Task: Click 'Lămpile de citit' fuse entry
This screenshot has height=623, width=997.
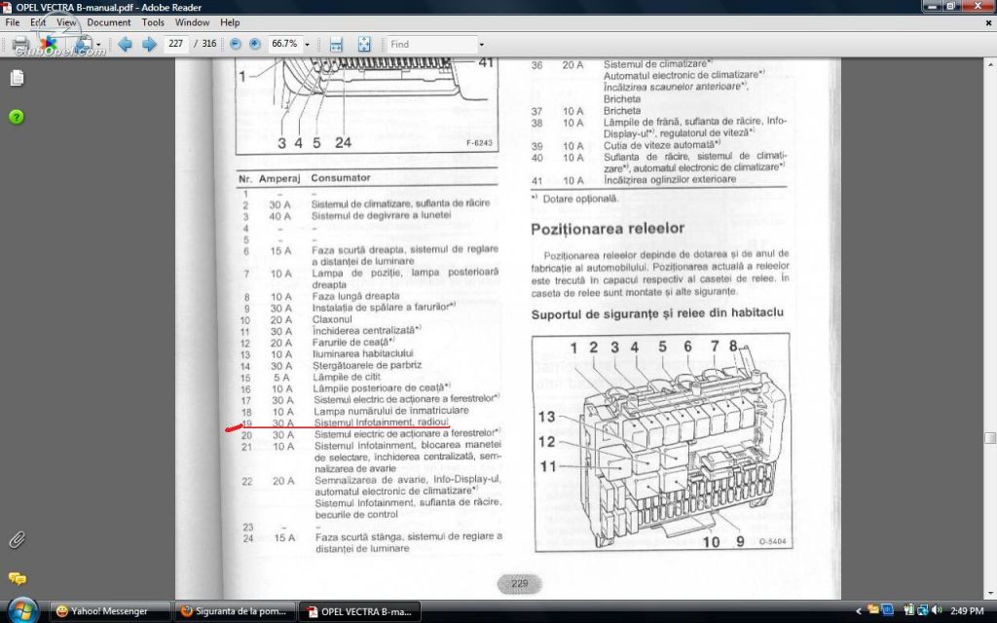Action: click(347, 377)
